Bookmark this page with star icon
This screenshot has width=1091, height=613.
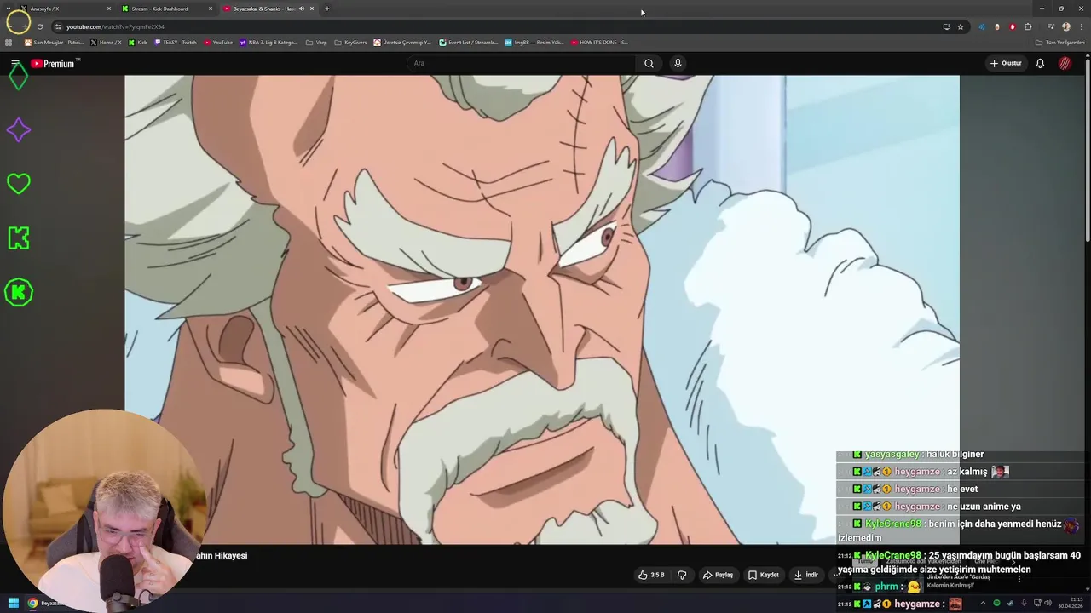(x=961, y=26)
